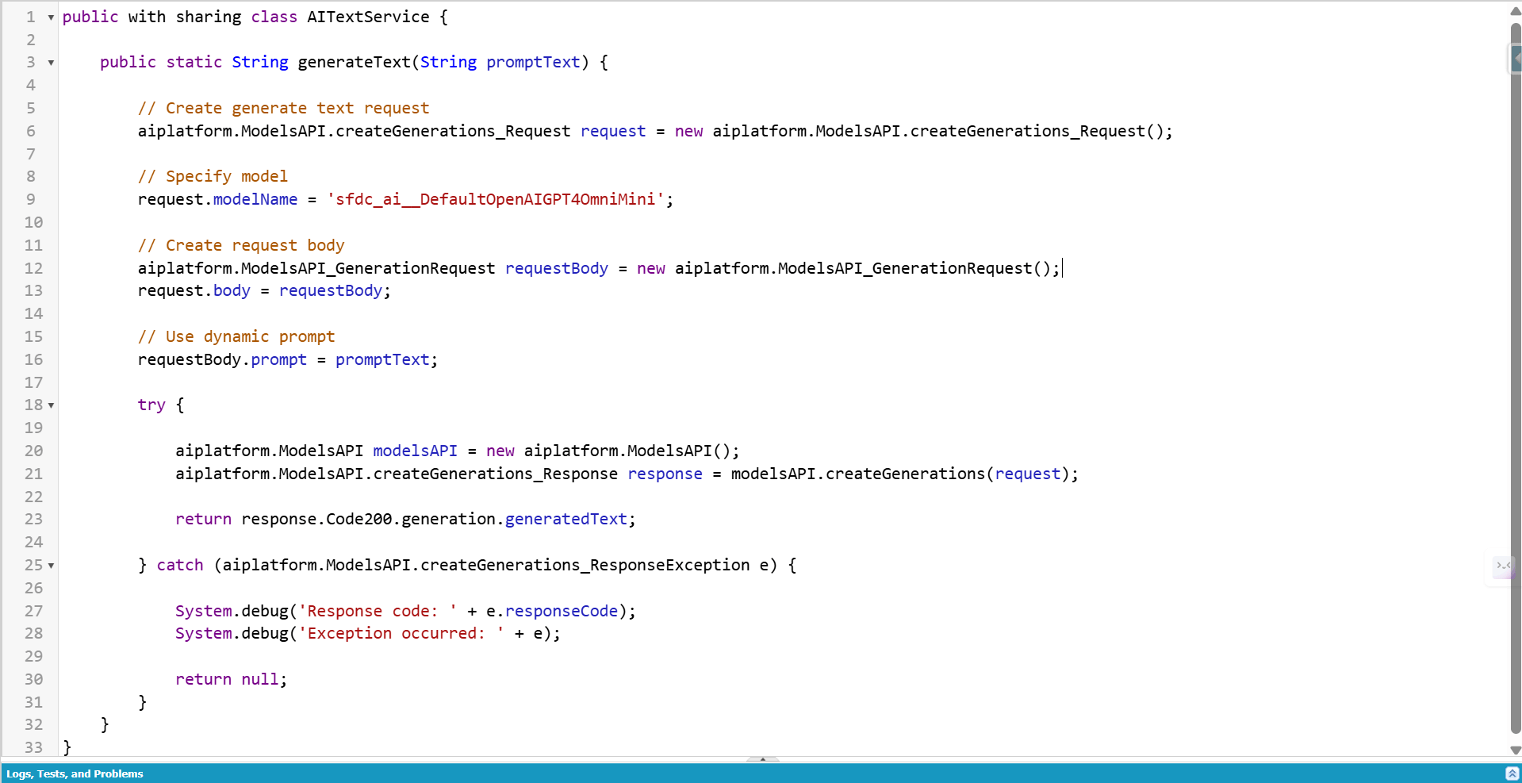The image size is (1522, 783).
Task: Fold the try block on line 18
Action: (51, 405)
